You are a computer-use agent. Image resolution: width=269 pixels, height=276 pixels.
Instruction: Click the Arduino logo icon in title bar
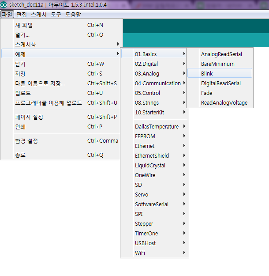coord(4,5)
